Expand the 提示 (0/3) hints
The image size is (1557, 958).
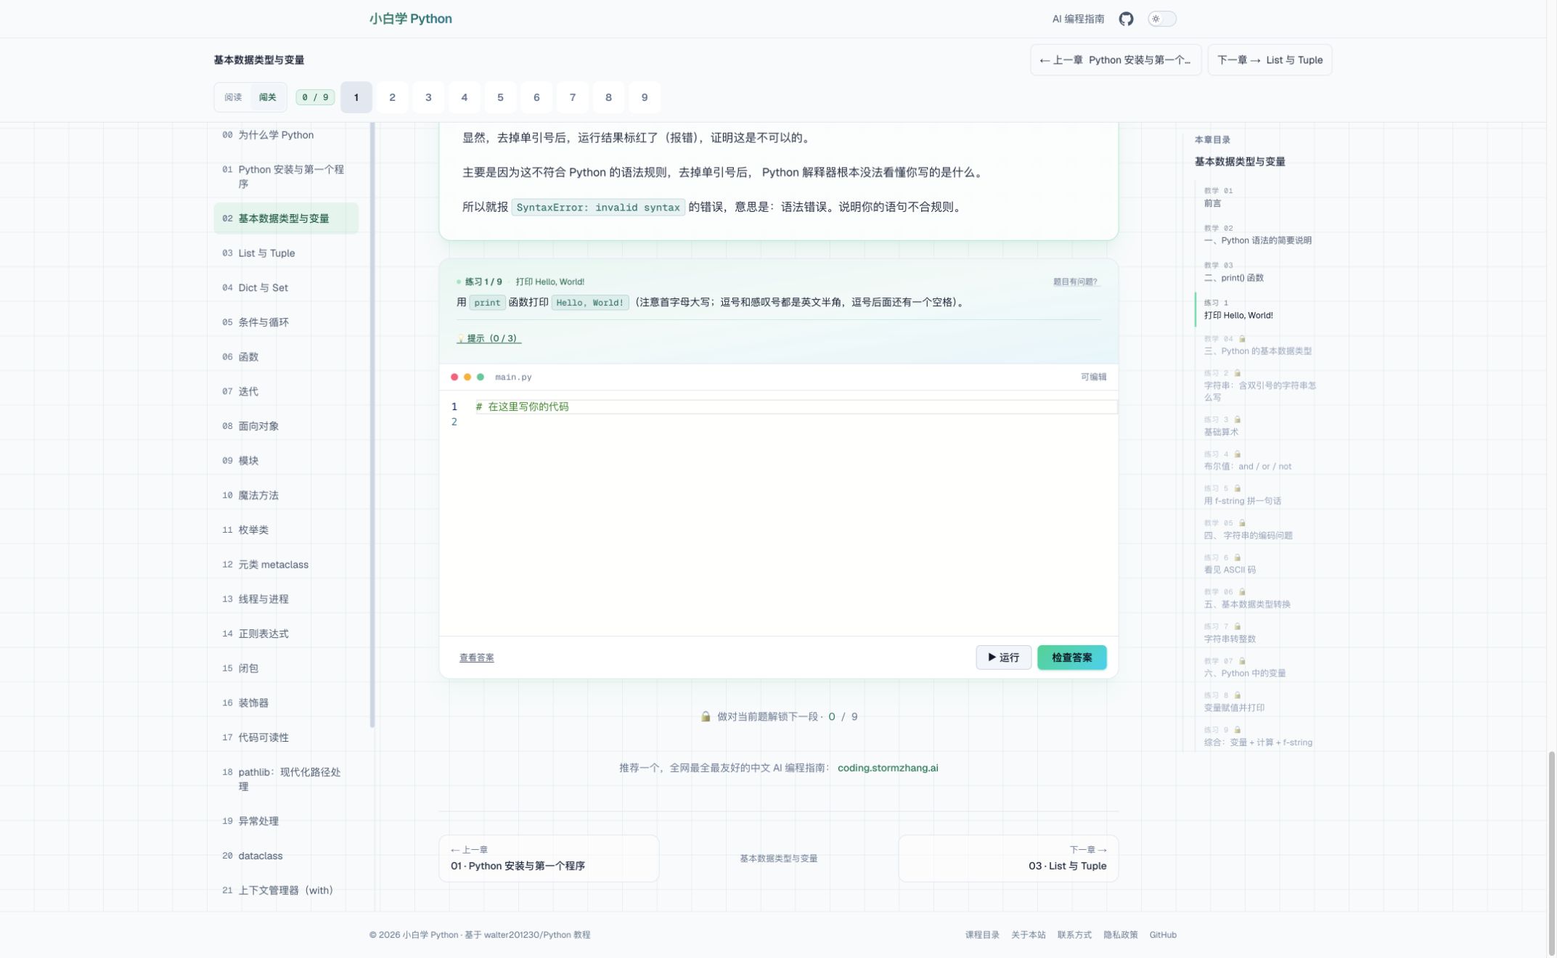489,339
